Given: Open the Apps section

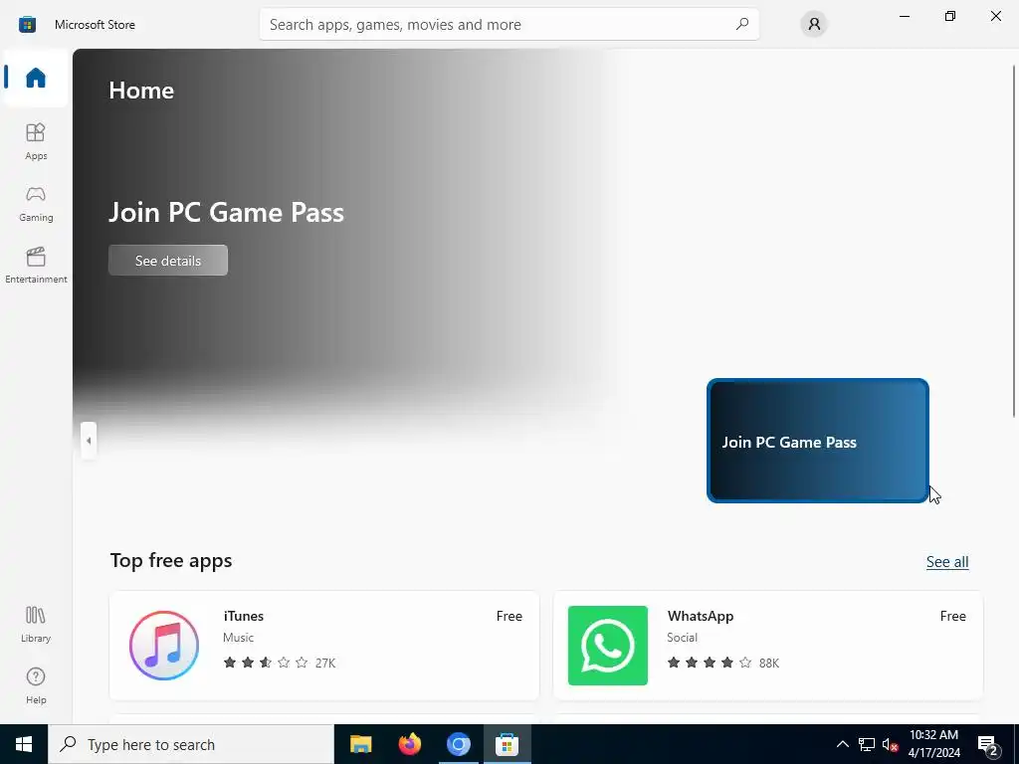Looking at the screenshot, I should (36, 141).
